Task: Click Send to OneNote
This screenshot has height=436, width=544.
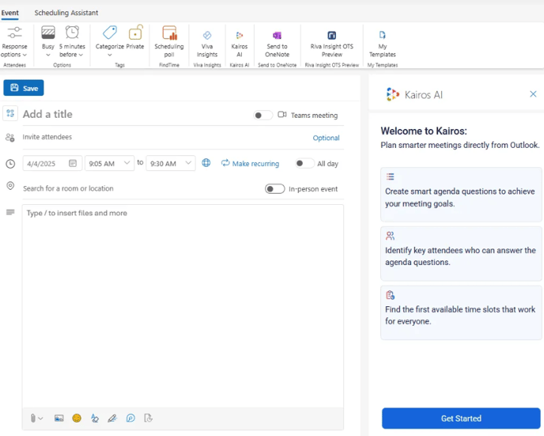Action: point(277,44)
